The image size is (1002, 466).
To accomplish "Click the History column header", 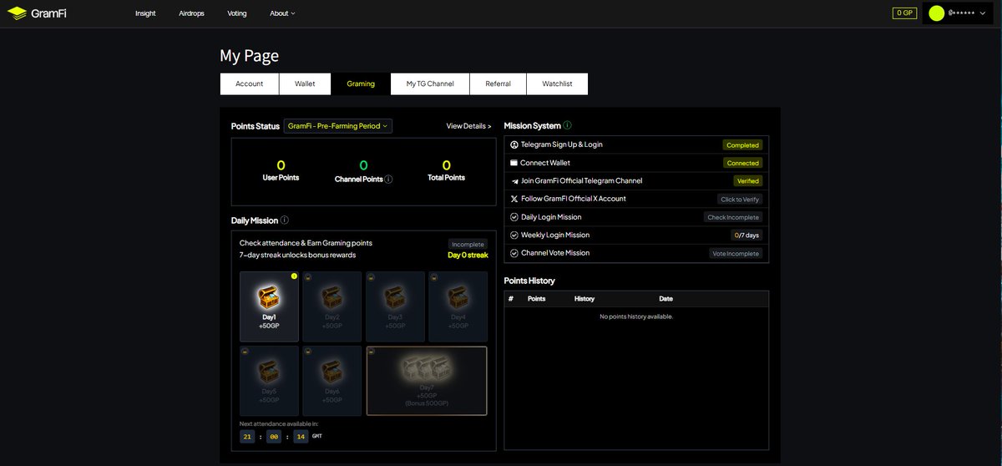I will (584, 299).
